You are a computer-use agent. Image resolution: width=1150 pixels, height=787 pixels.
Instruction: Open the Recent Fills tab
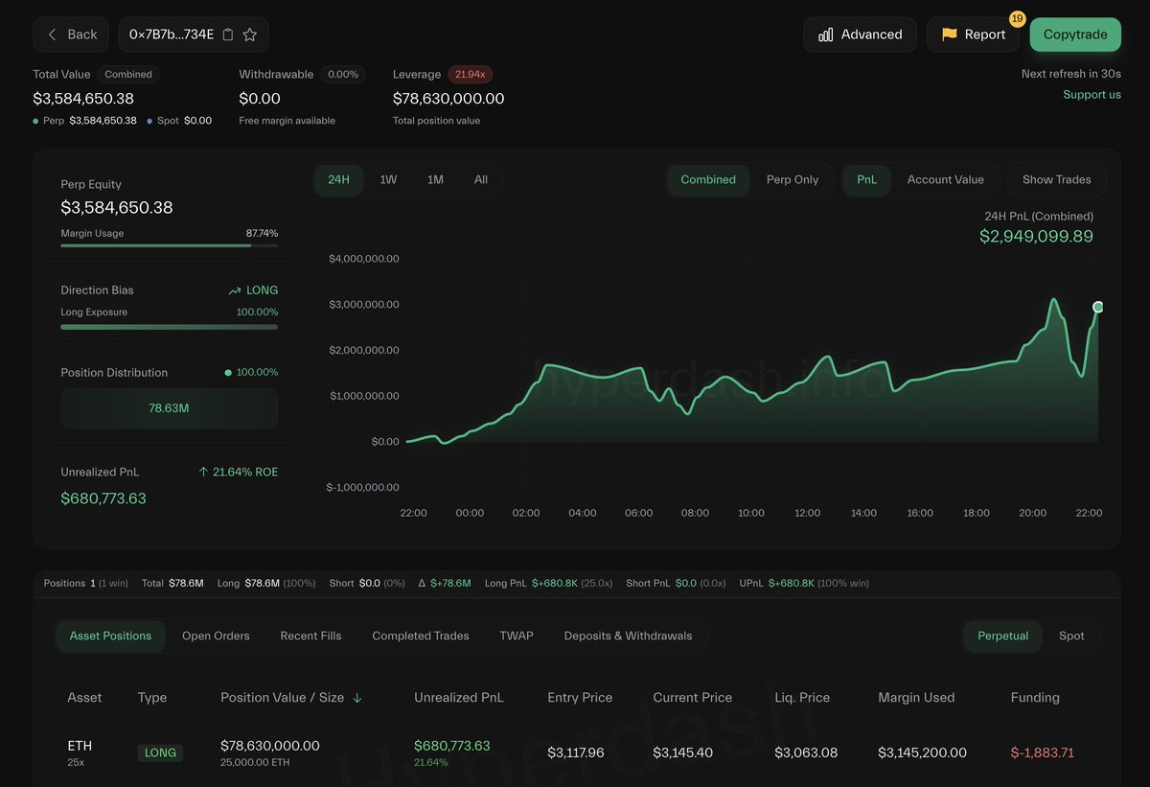310,636
